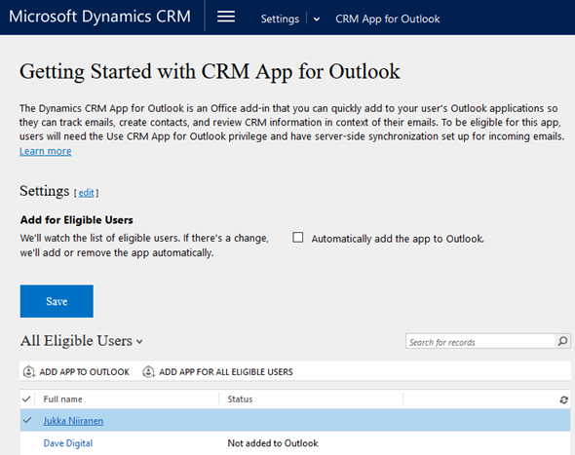Image resolution: width=575 pixels, height=455 pixels.
Task: Sort by the Full name column header
Action: [62, 399]
